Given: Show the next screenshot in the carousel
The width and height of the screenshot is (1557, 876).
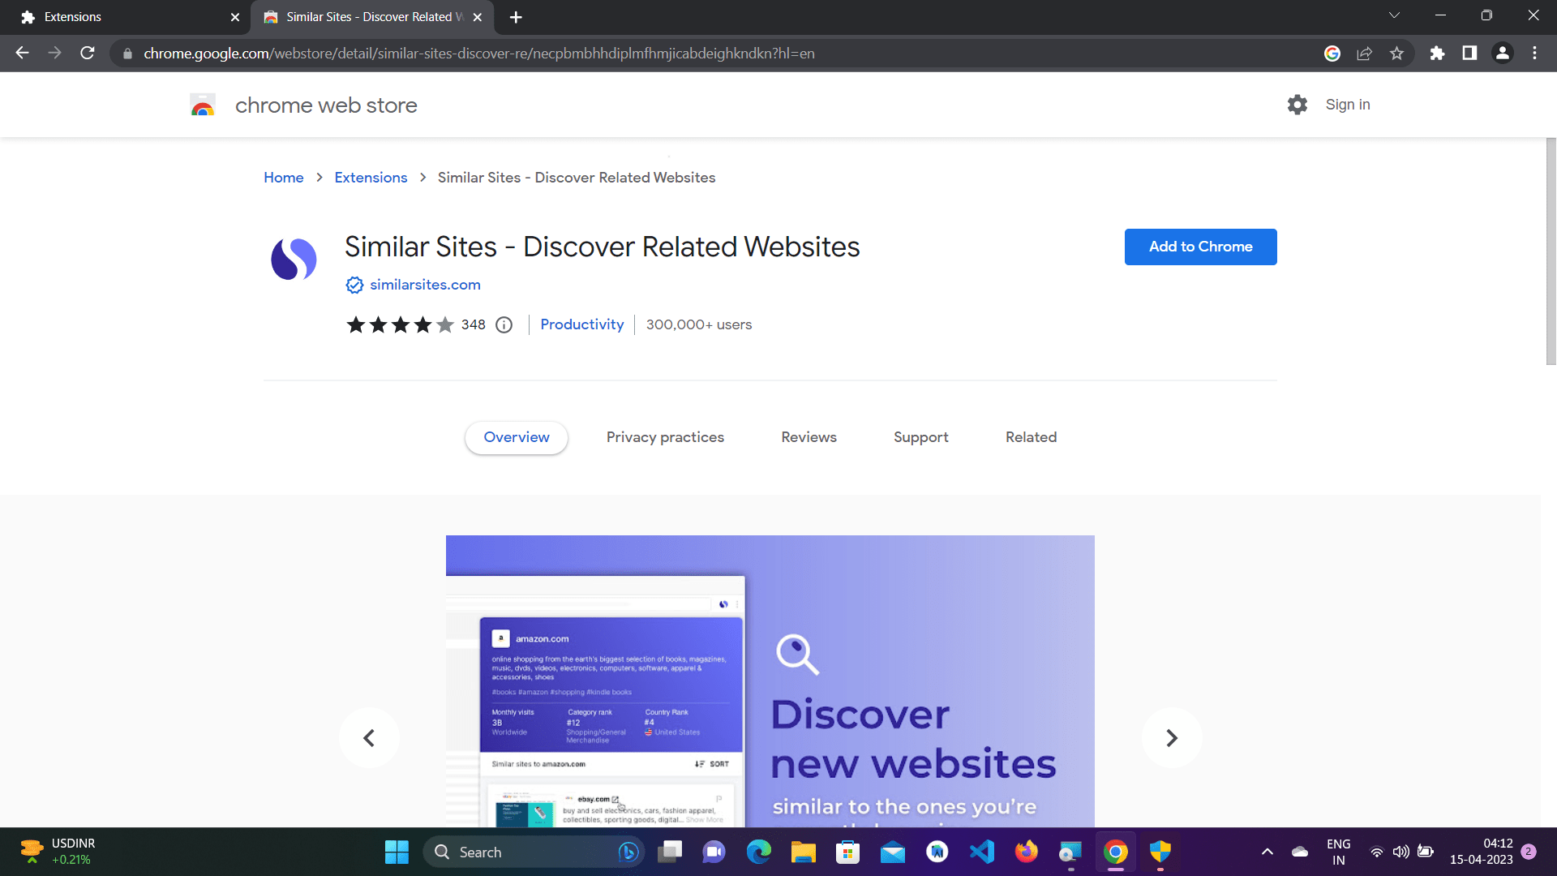Looking at the screenshot, I should [1172, 738].
